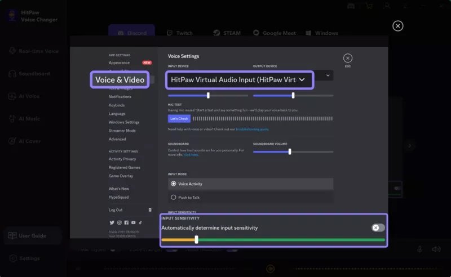Open the Windows Settings entry
451x277 pixels.
[x=124, y=122]
